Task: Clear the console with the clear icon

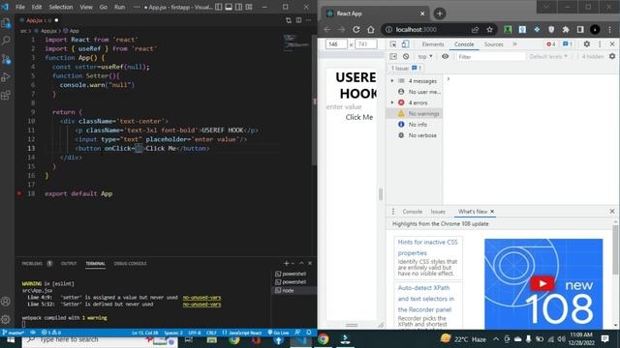Action: tap(406, 56)
